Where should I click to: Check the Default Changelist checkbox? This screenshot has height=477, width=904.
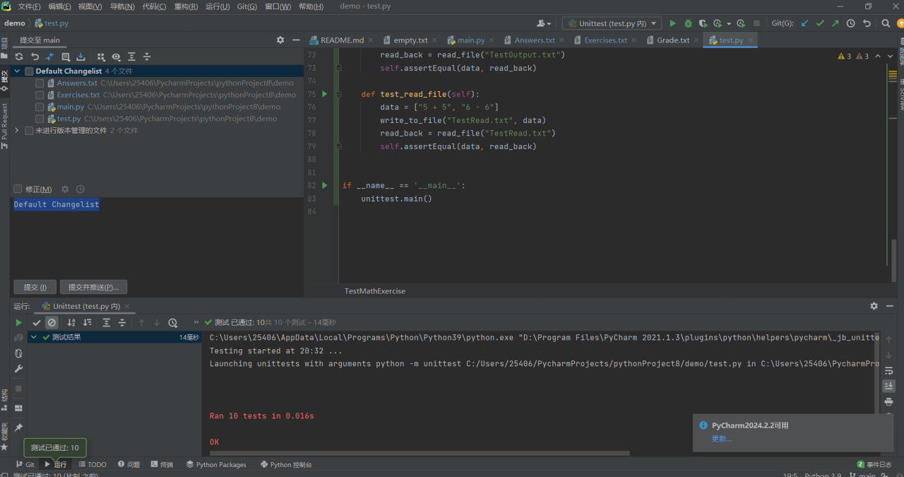point(29,71)
